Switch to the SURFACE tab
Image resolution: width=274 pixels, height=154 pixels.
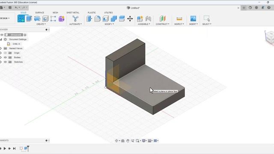point(40,12)
